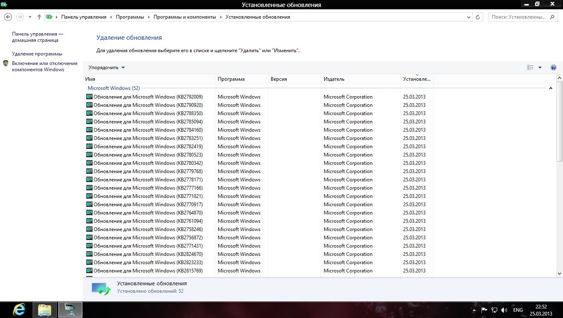Click the icon of update KB2784160
Viewport: 563px width, 318px height.
point(89,130)
